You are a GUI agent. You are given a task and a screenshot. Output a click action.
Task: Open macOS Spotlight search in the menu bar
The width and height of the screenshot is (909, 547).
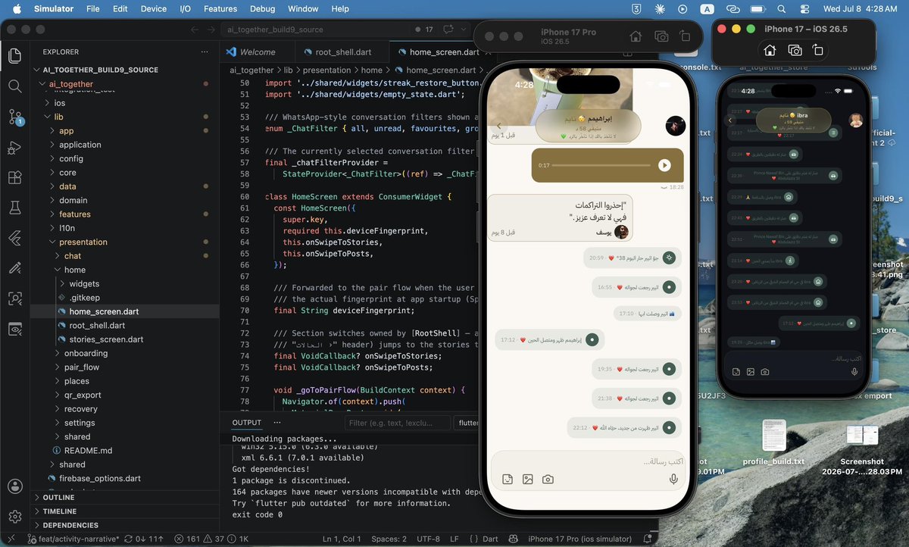pos(782,8)
